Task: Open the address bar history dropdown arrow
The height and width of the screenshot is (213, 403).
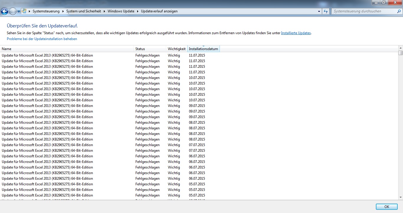Action: (x=319, y=11)
